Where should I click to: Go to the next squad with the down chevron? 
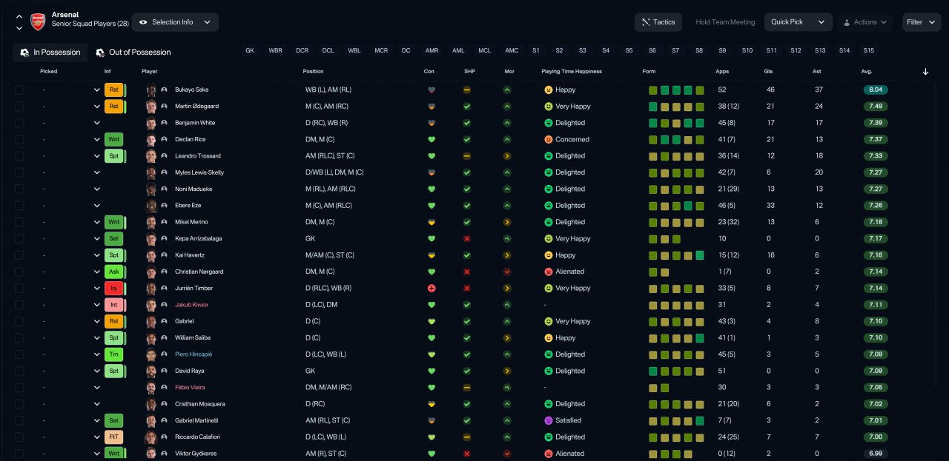[19, 28]
